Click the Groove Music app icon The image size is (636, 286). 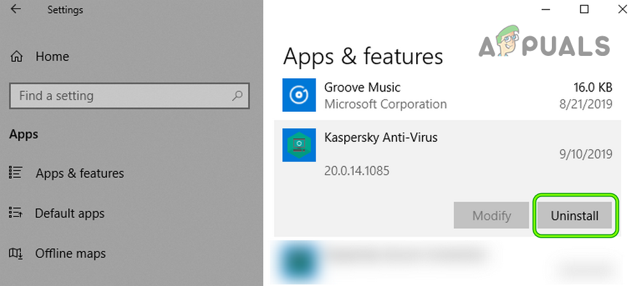299,95
